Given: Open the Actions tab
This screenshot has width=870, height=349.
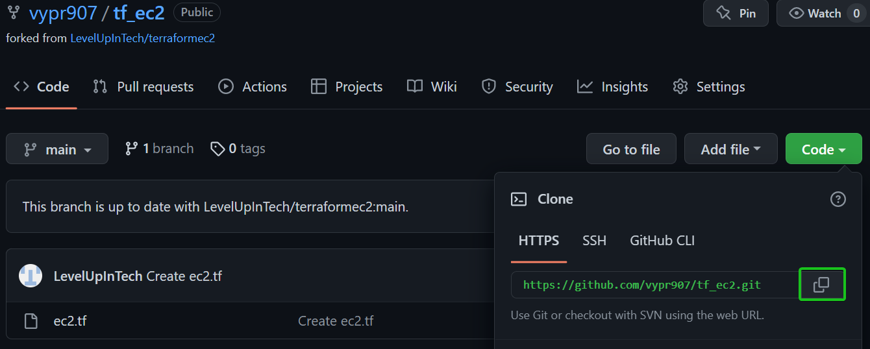Looking at the screenshot, I should 253,87.
